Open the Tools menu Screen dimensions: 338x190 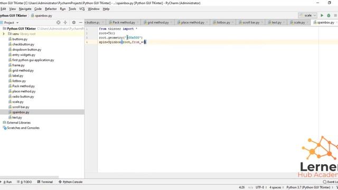click(72, 9)
